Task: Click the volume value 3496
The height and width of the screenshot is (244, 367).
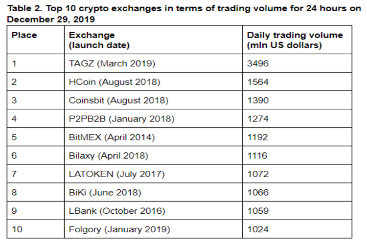Action: (x=258, y=63)
